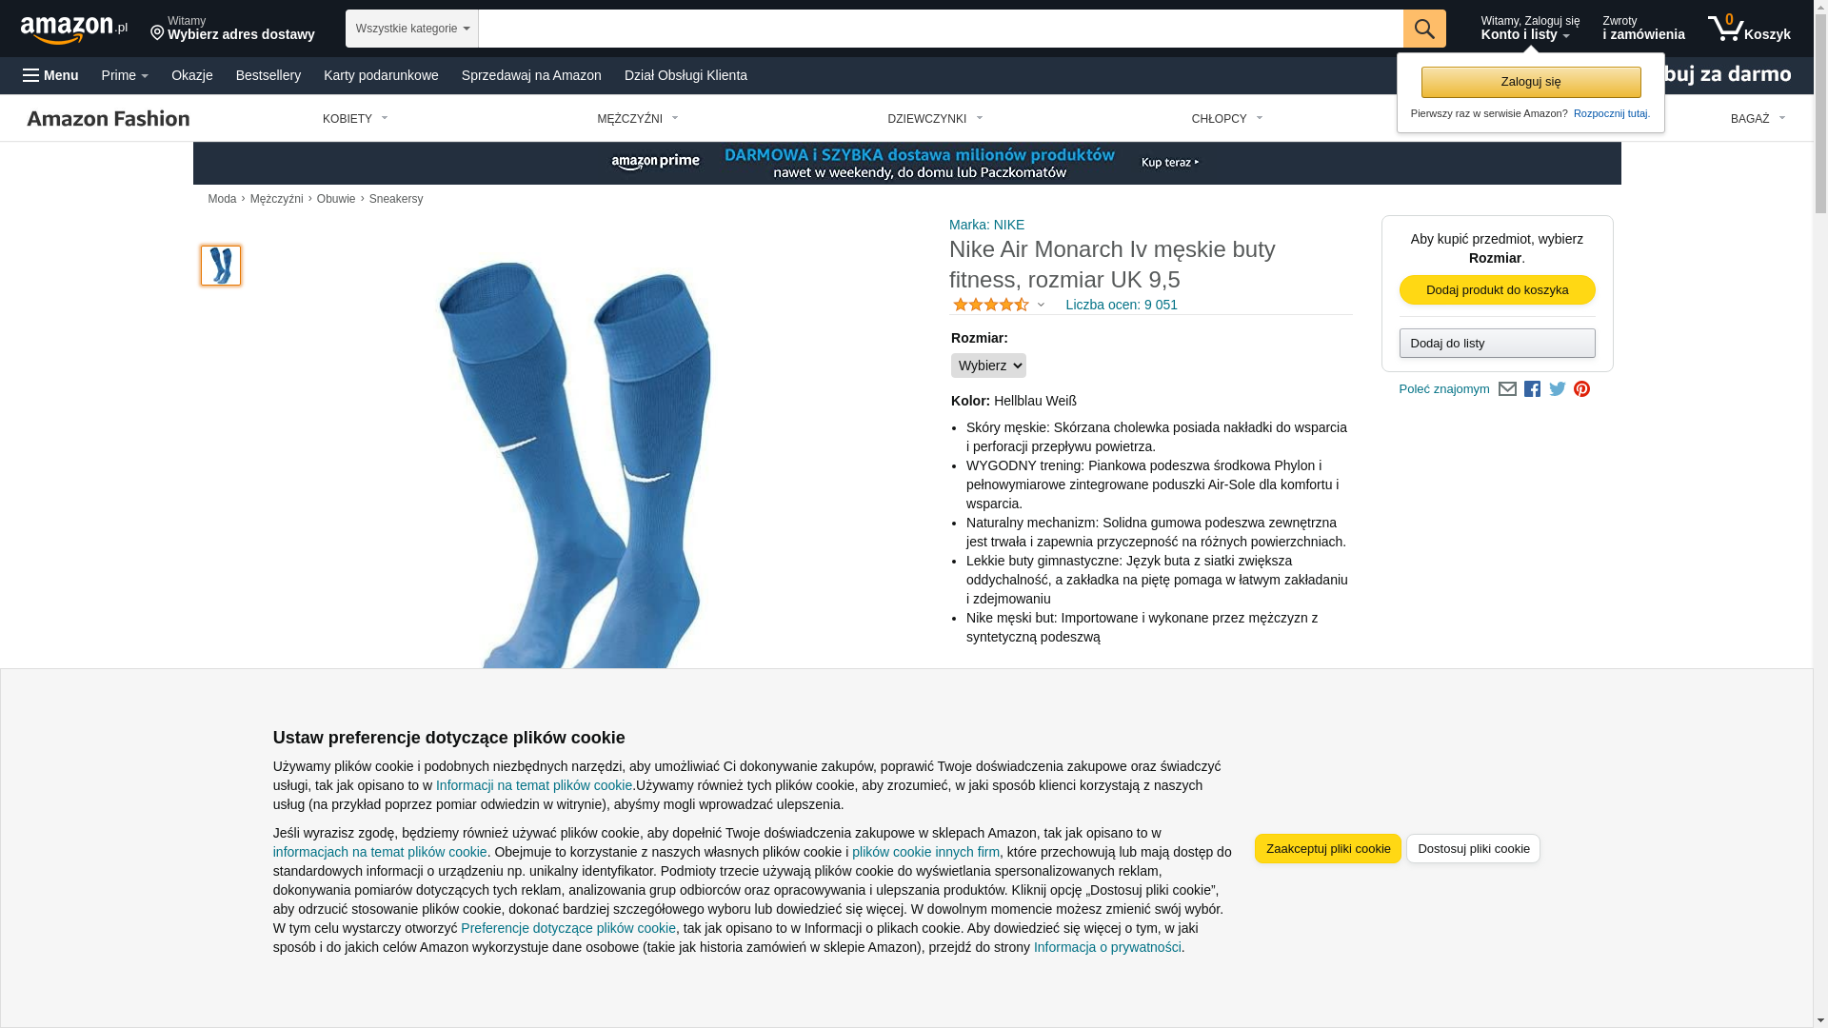Open the DZIEWCZYNKI fashion menu
Viewport: 1828px width, 1028px height.
click(935, 119)
